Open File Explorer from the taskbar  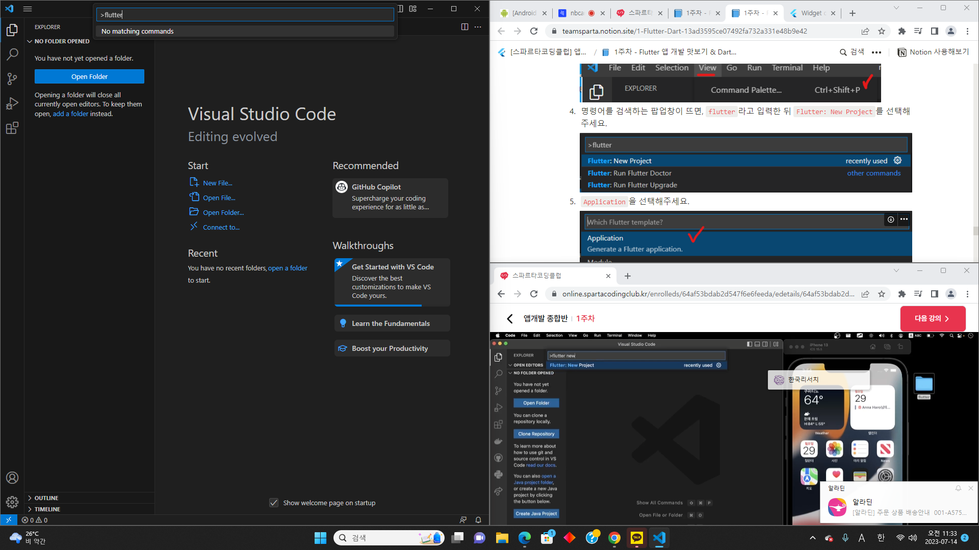point(502,538)
